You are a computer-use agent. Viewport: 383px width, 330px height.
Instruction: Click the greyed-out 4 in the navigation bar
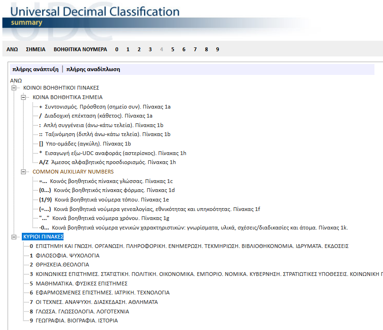[x=162, y=49]
